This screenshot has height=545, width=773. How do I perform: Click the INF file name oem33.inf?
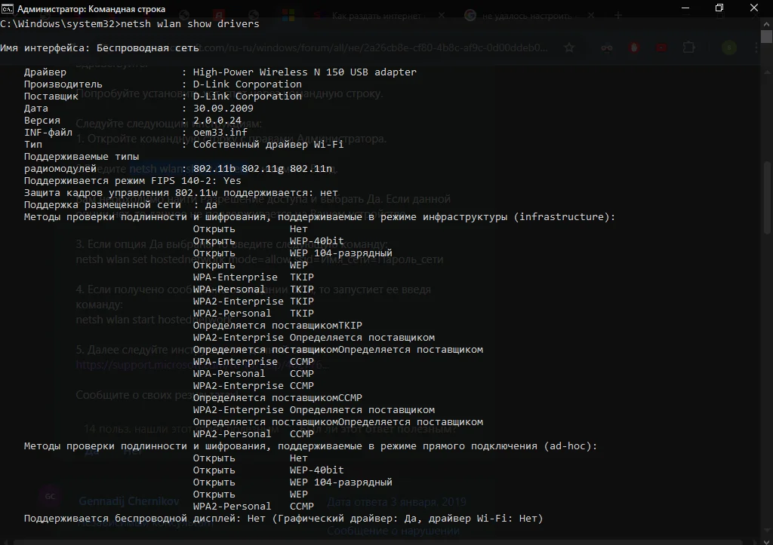click(x=220, y=133)
